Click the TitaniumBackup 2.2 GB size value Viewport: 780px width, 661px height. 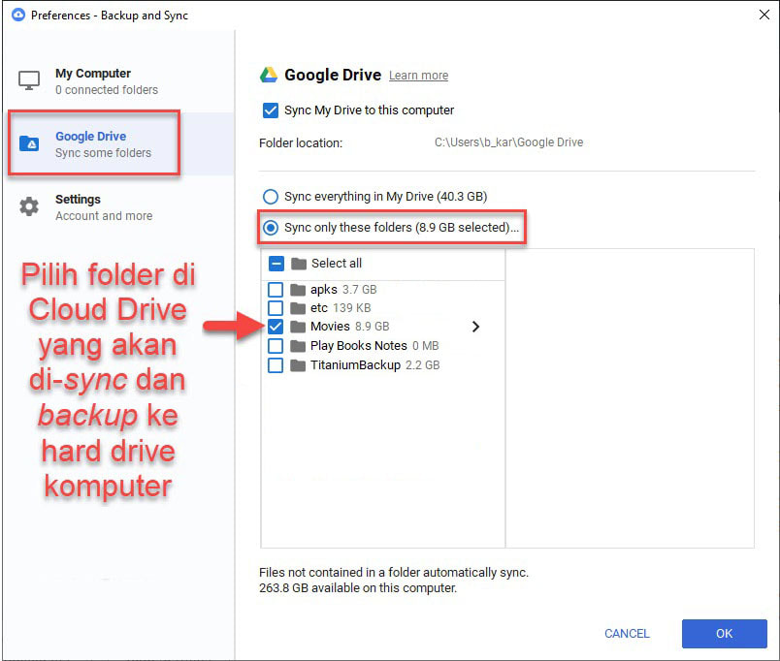[x=423, y=365]
